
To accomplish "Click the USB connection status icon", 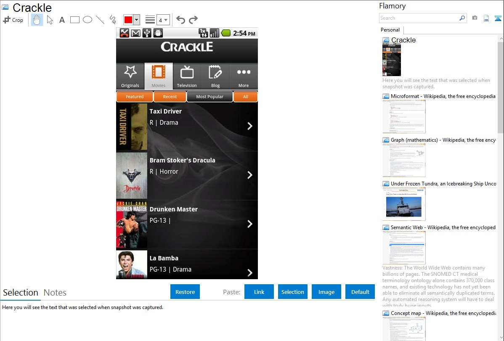I will tap(147, 33).
